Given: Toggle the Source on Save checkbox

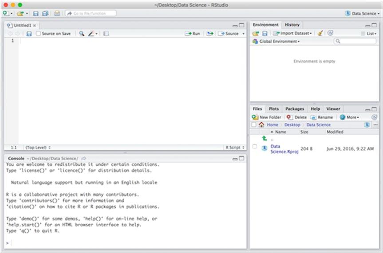Looking at the screenshot, I should (x=38, y=33).
